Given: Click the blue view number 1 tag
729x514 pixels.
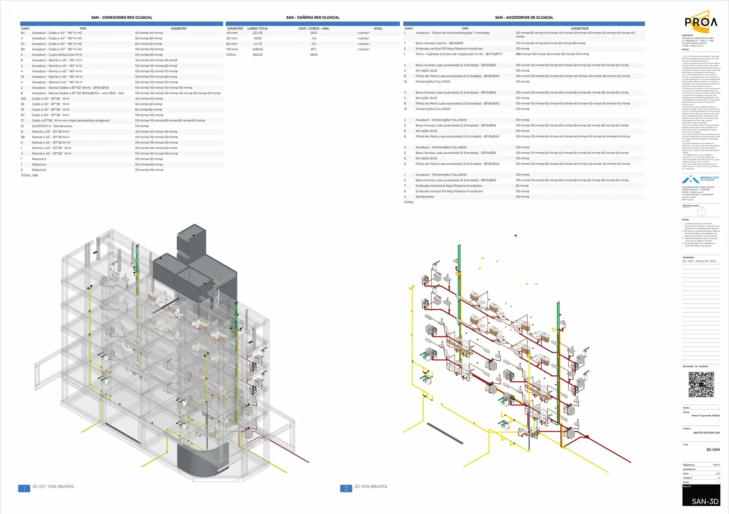Looking at the screenshot, I should pyautogui.click(x=24, y=488).
